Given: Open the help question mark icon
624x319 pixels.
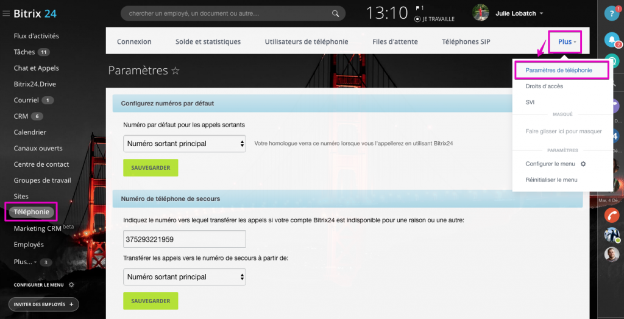Looking at the screenshot, I should [x=612, y=13].
